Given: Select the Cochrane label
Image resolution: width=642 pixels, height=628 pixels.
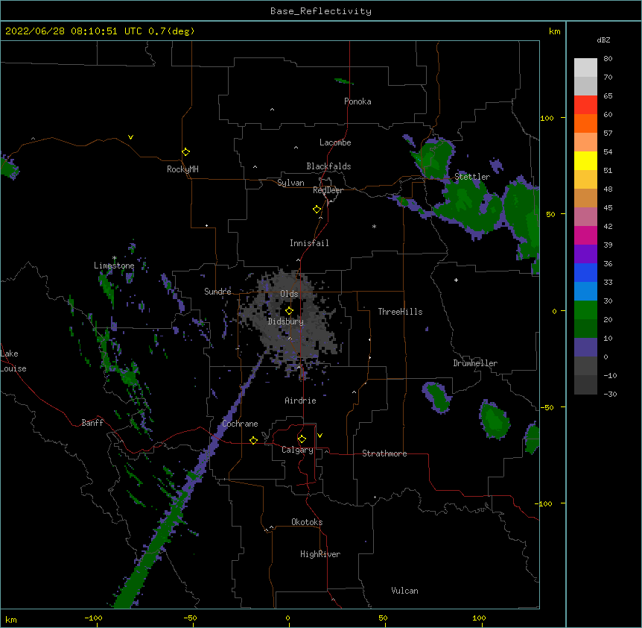Looking at the screenshot, I should point(240,424).
